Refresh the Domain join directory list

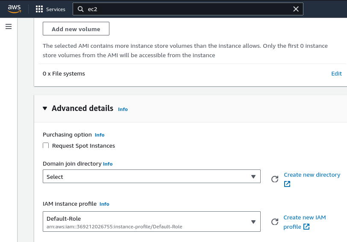pyautogui.click(x=275, y=179)
